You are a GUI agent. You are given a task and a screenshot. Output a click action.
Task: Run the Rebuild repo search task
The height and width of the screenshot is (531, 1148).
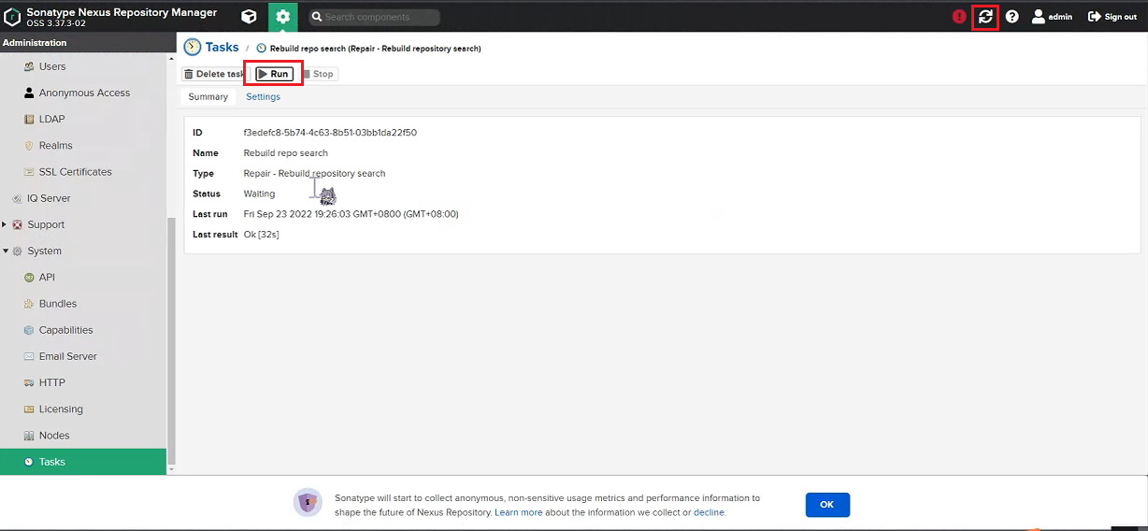274,74
